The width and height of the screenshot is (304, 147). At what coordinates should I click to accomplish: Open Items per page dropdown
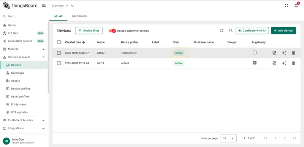(228, 138)
